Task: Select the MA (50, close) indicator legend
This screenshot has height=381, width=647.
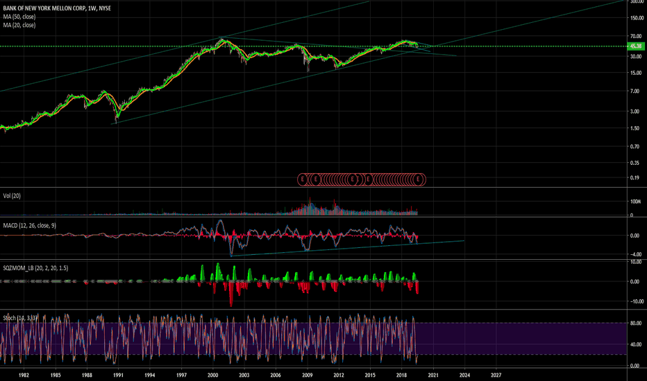Action: click(19, 17)
